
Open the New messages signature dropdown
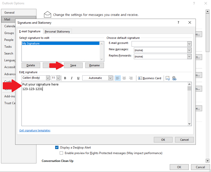(189, 50)
